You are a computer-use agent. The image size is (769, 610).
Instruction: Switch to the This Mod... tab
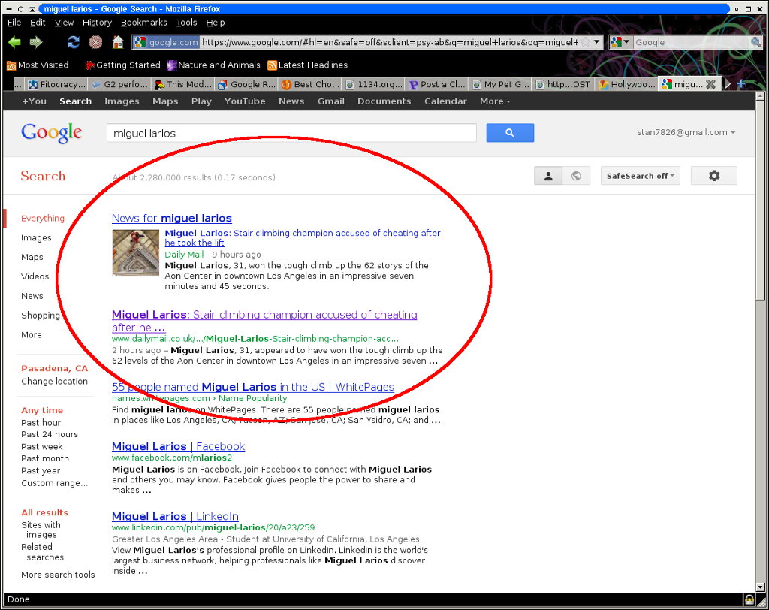[x=182, y=84]
